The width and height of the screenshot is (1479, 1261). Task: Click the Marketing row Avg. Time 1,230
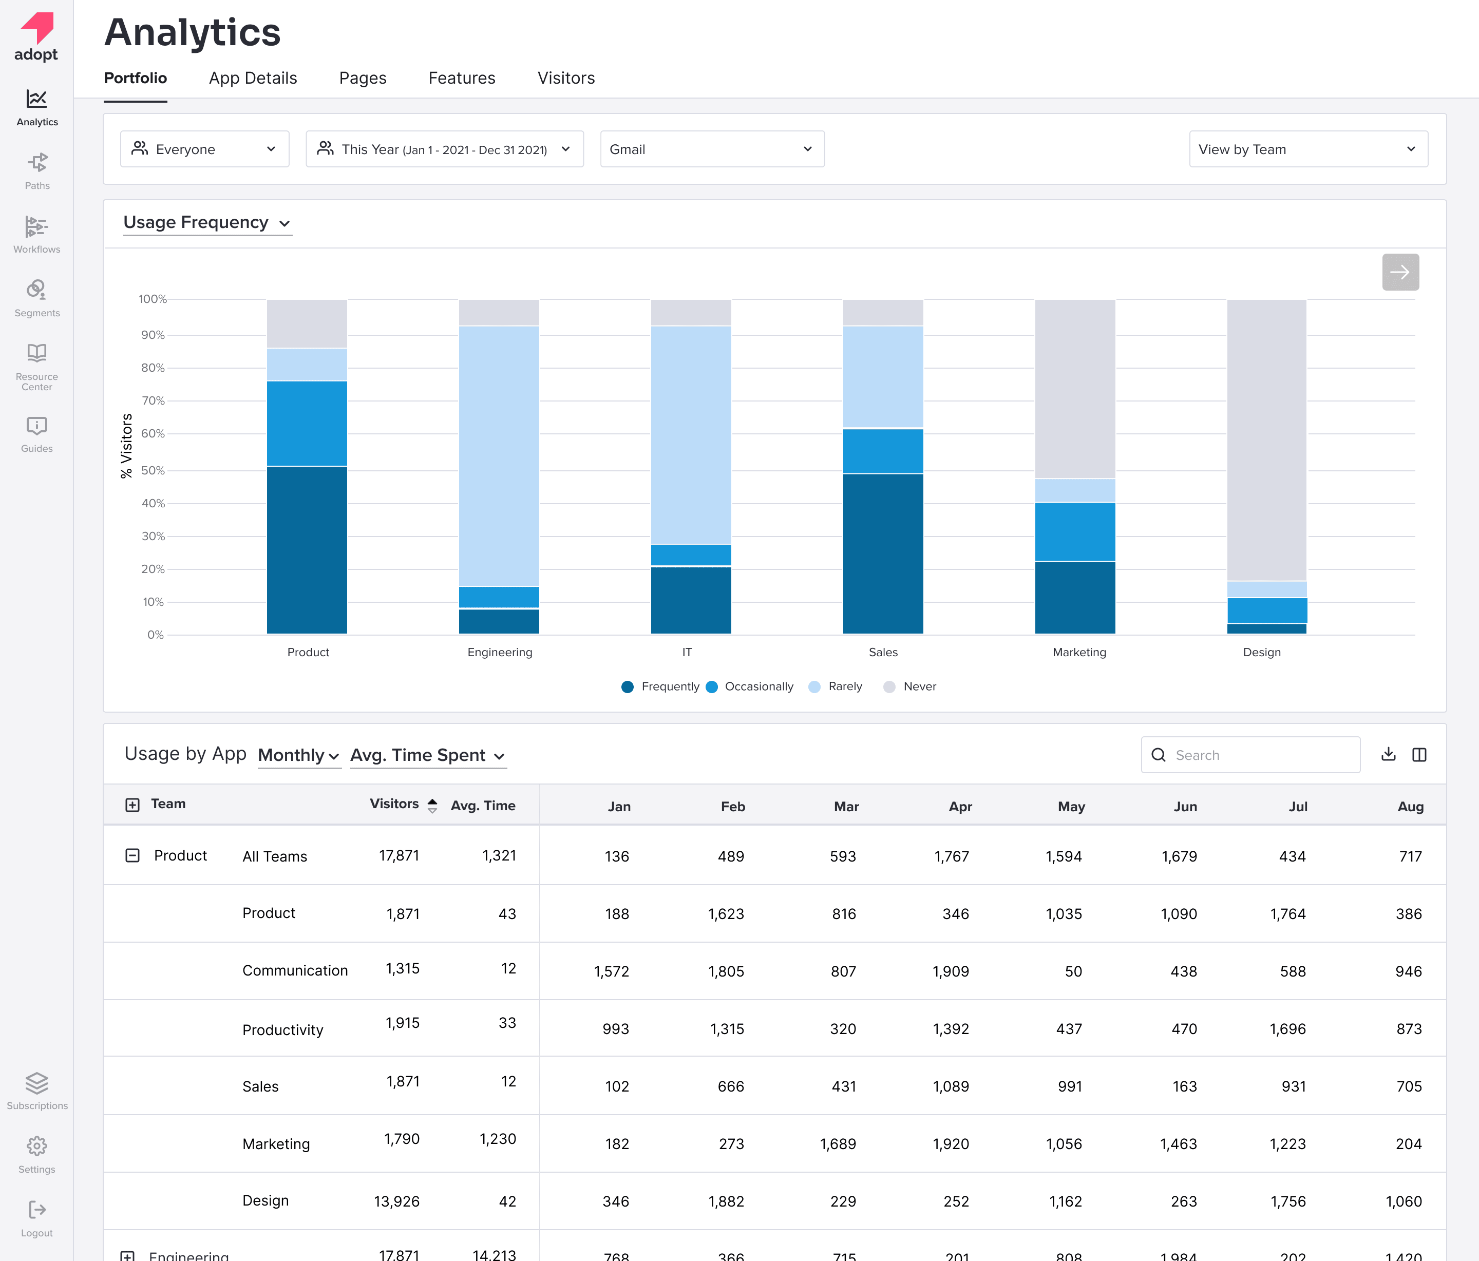click(x=498, y=1139)
